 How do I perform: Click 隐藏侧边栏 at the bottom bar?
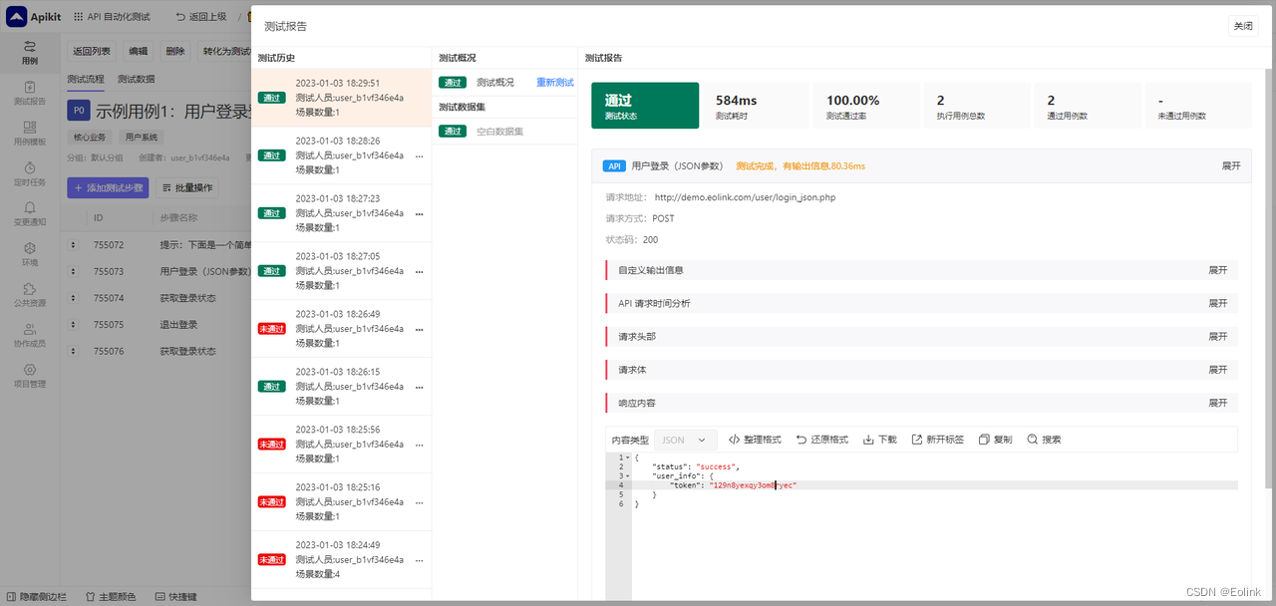pos(36,596)
